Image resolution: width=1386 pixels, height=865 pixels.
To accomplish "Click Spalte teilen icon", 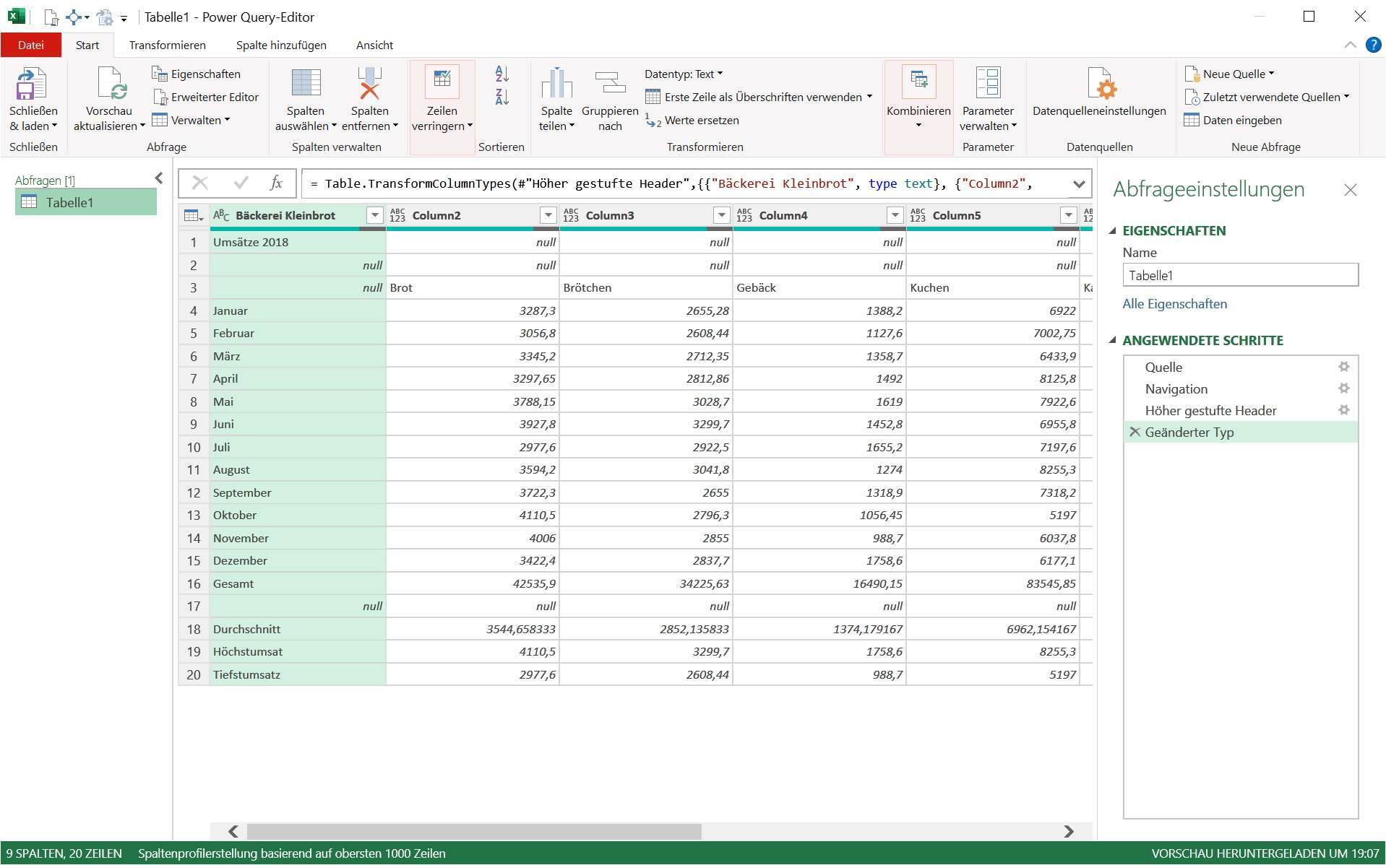I will (x=556, y=83).
